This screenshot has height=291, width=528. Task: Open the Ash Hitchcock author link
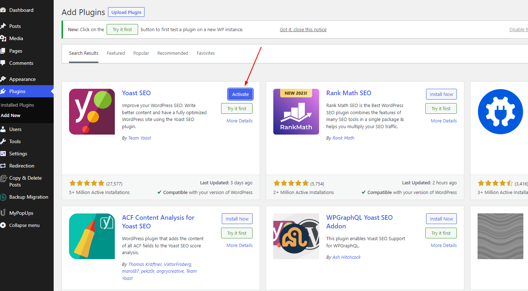(x=347, y=257)
